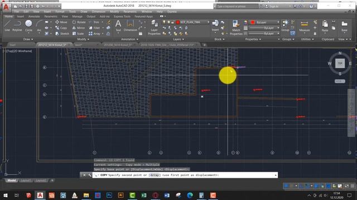Add a new layout with plus

coord(52,181)
